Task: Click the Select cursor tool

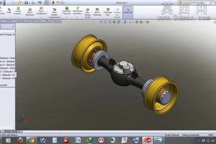Action: click(x=47, y=3)
